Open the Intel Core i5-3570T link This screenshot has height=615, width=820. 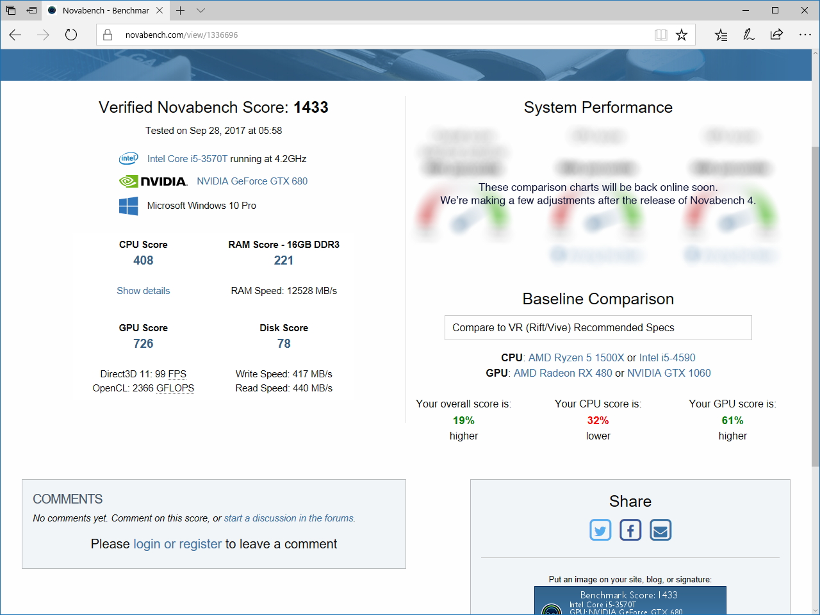click(187, 159)
